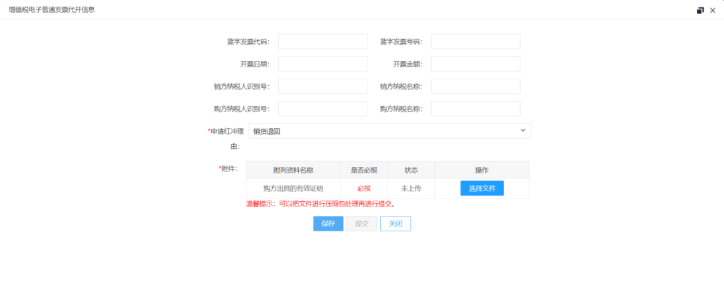Click the 选择文件 upload button
The image size is (724, 289).
point(482,188)
